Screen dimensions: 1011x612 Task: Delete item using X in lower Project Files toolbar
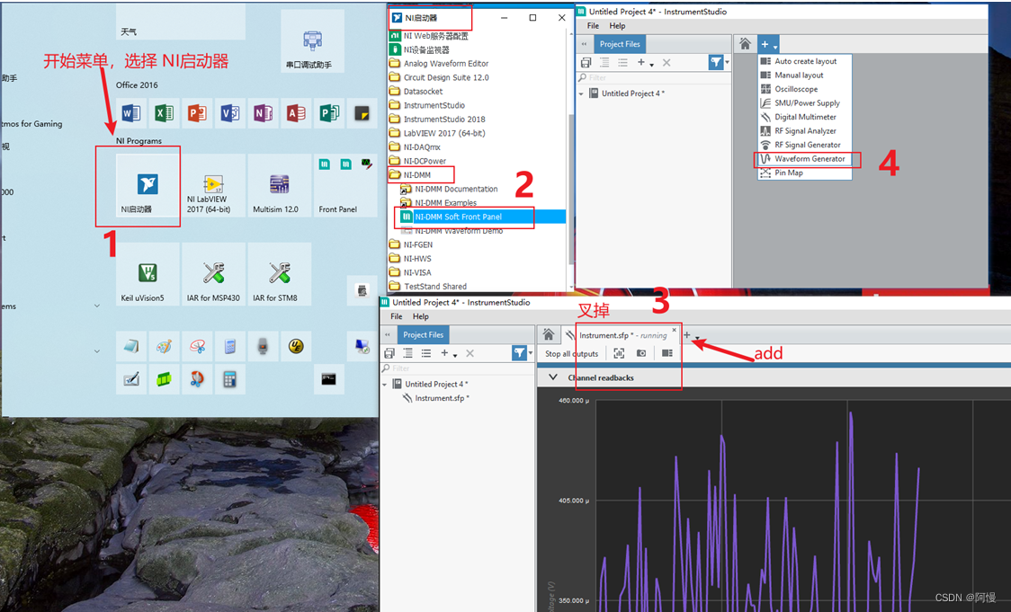pos(470,353)
